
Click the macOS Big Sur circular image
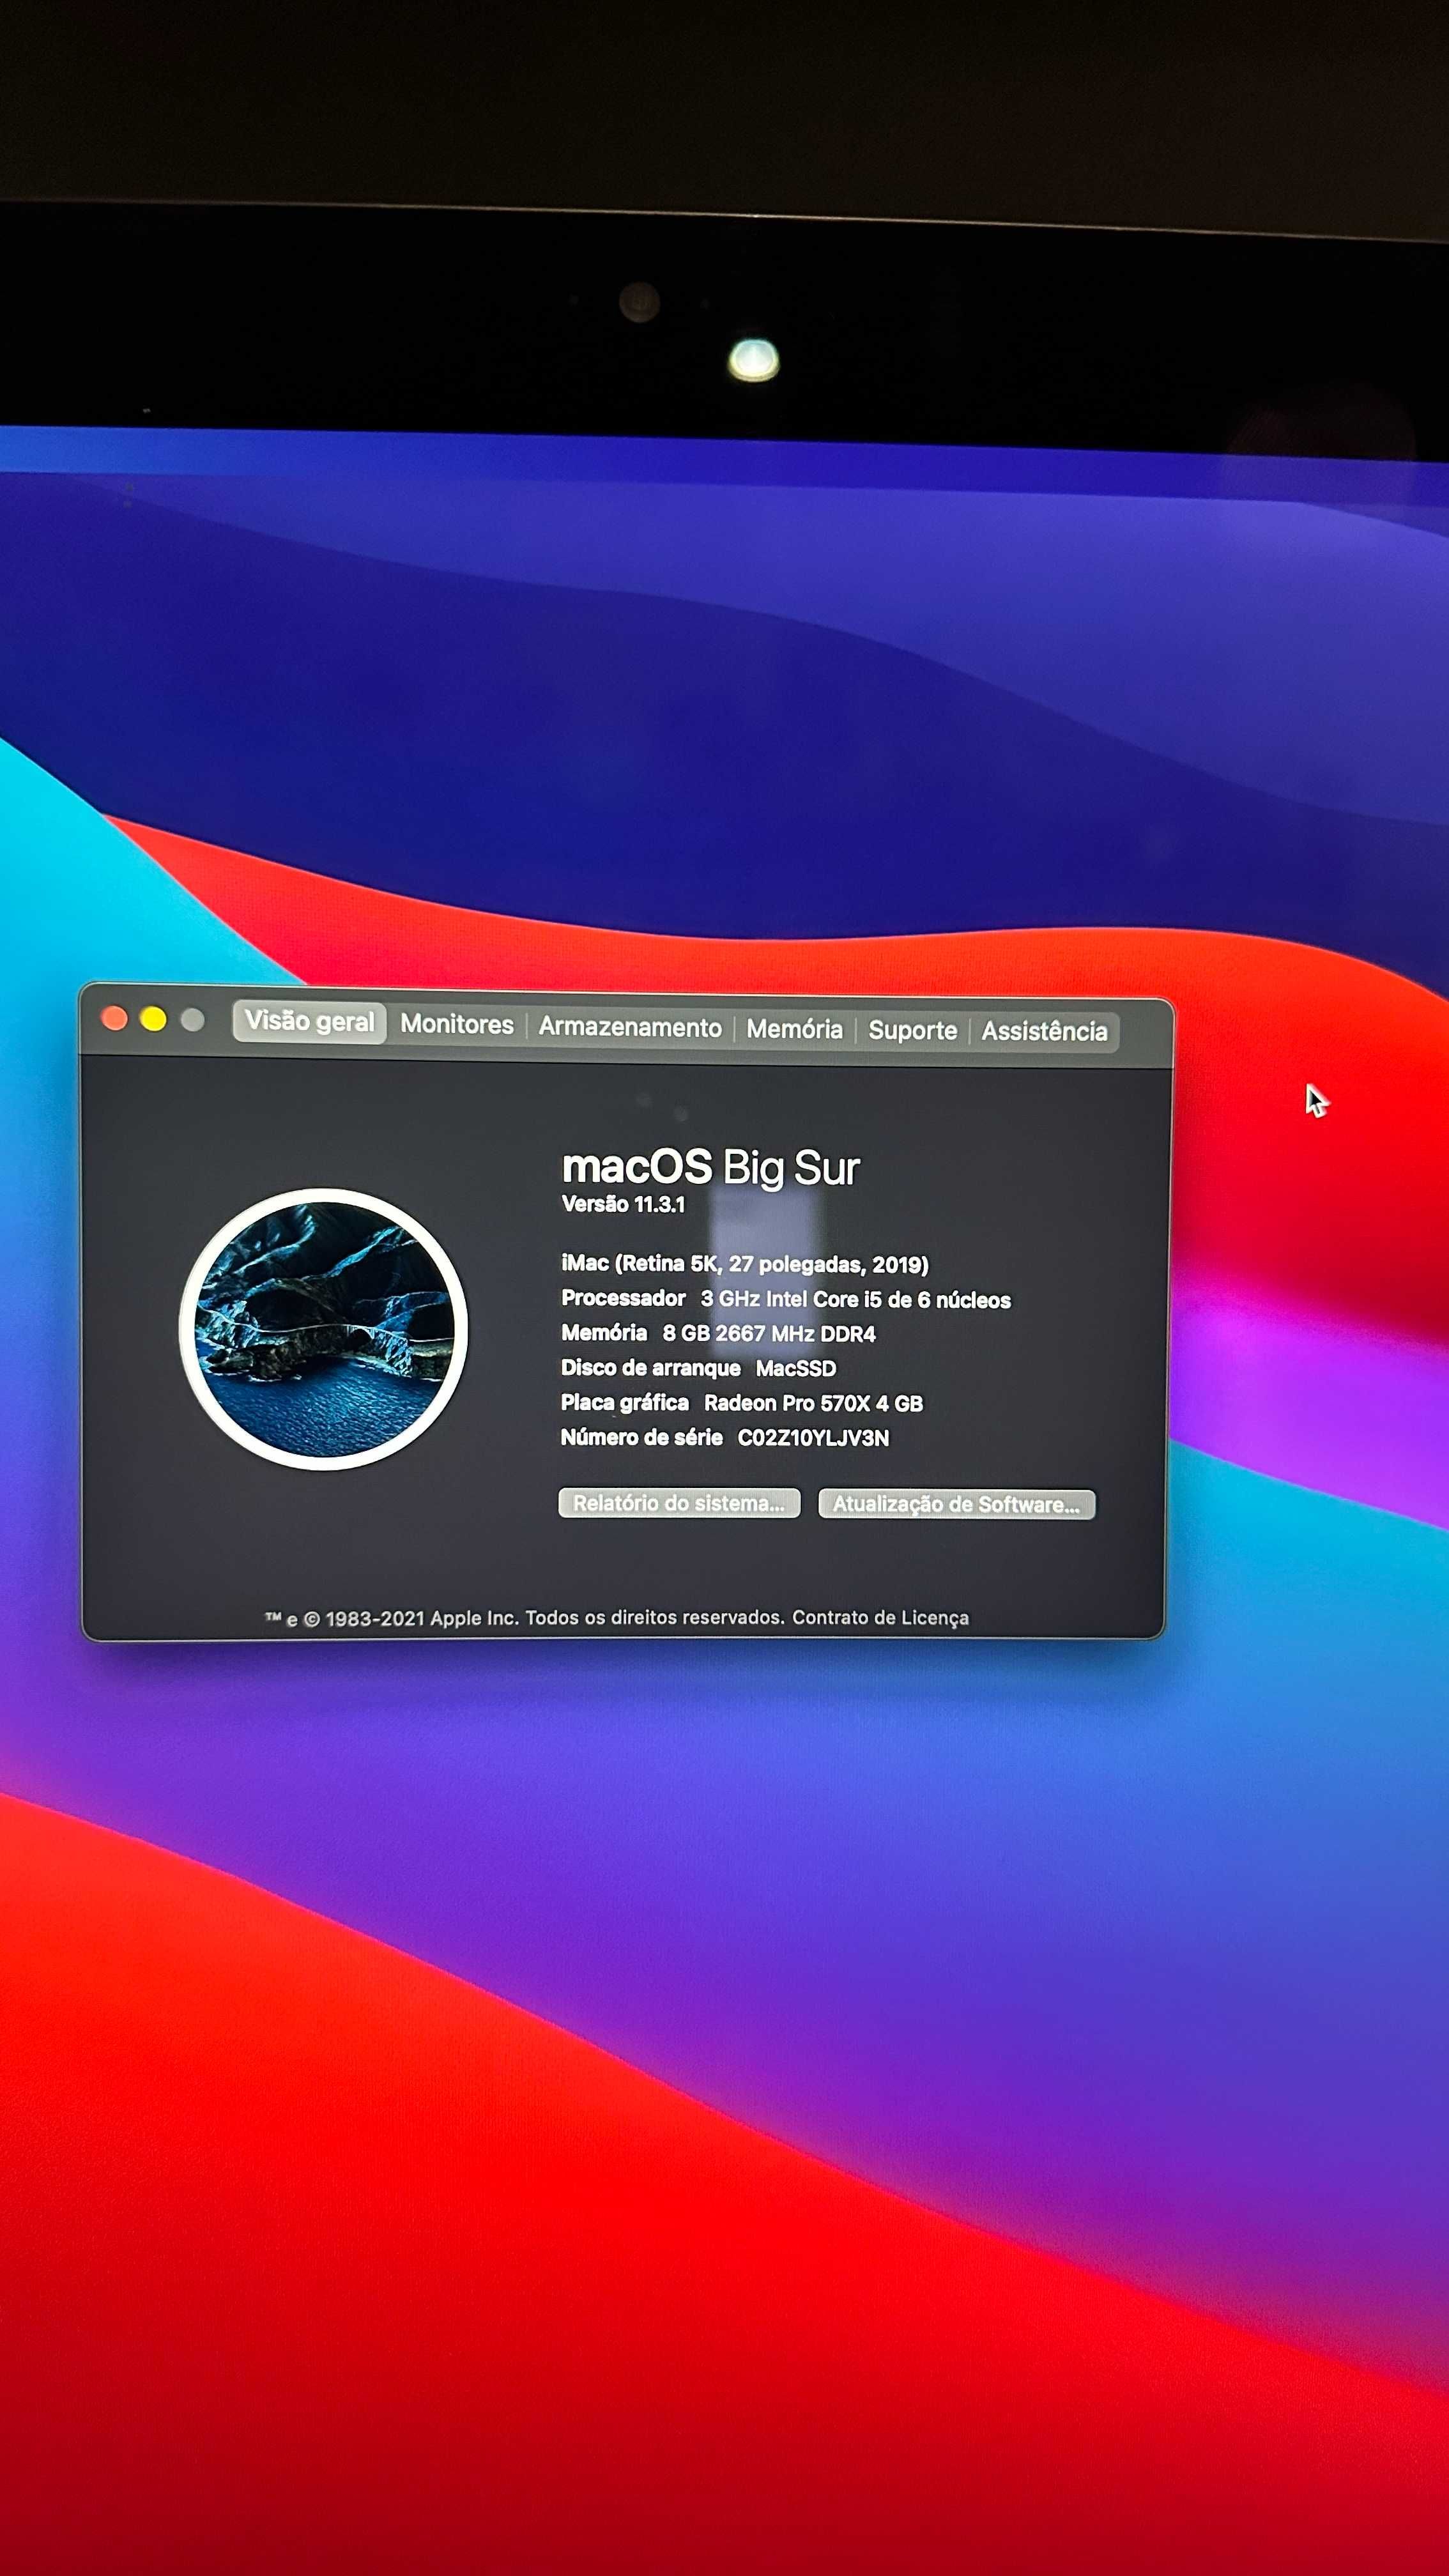323,1328
